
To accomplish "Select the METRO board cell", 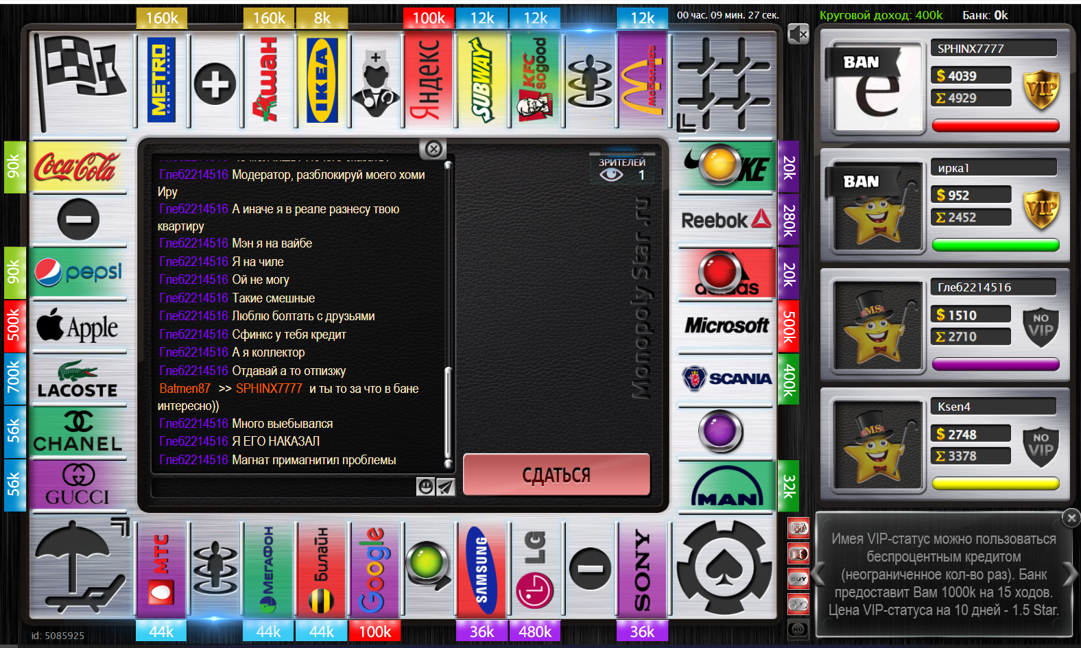I will tap(162, 80).
